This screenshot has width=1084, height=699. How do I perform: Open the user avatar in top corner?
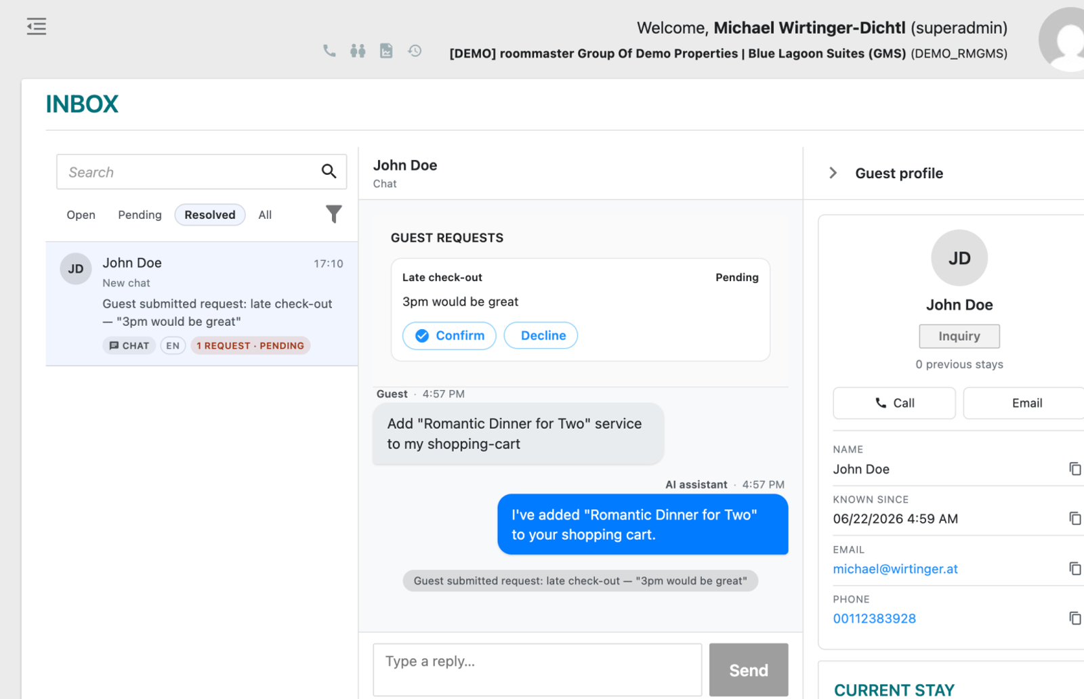[x=1062, y=39]
